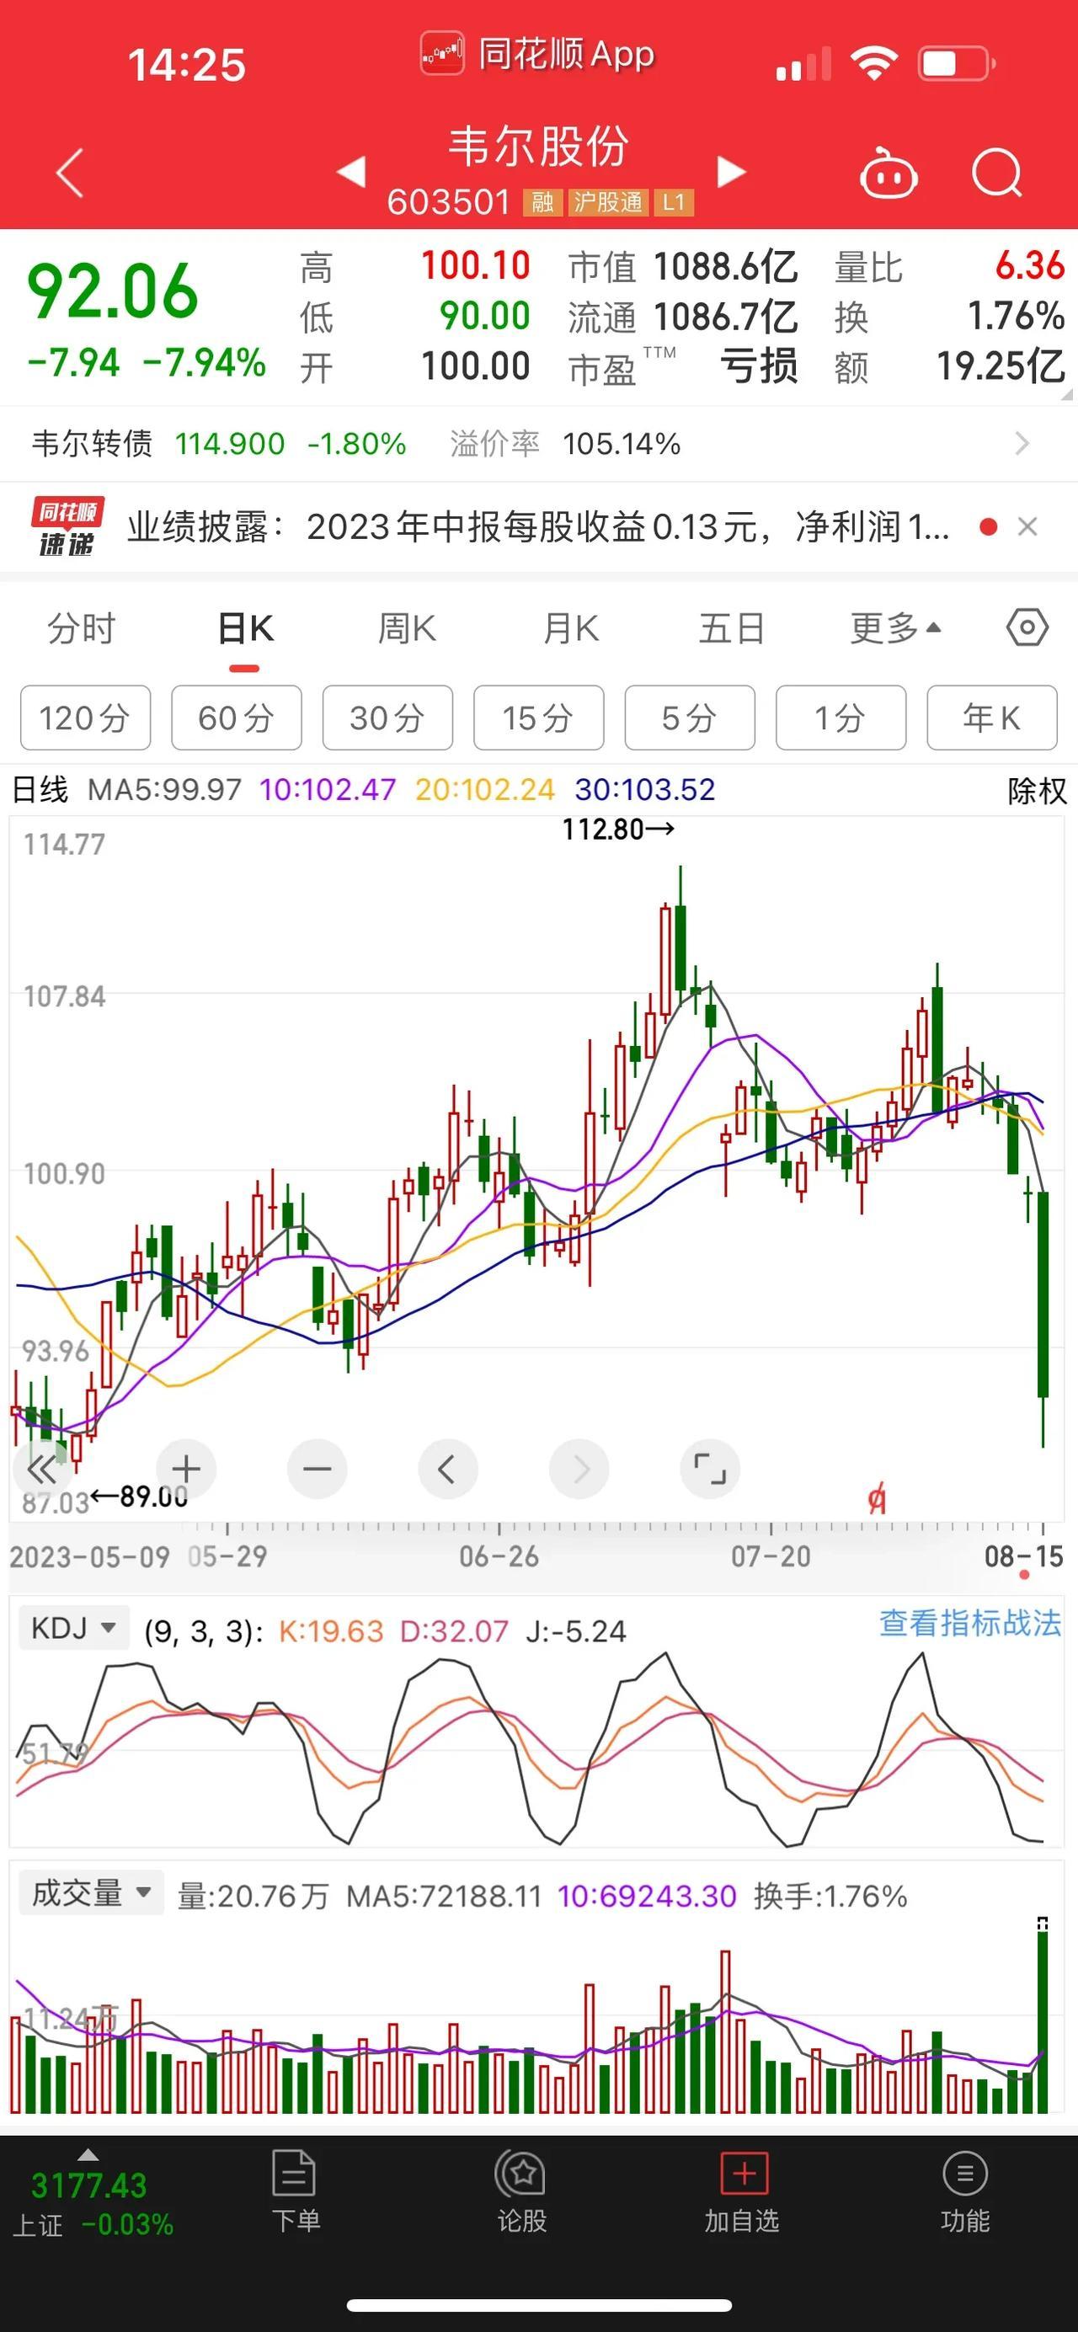
Task: Switch to the 月K tab
Action: pos(570,627)
